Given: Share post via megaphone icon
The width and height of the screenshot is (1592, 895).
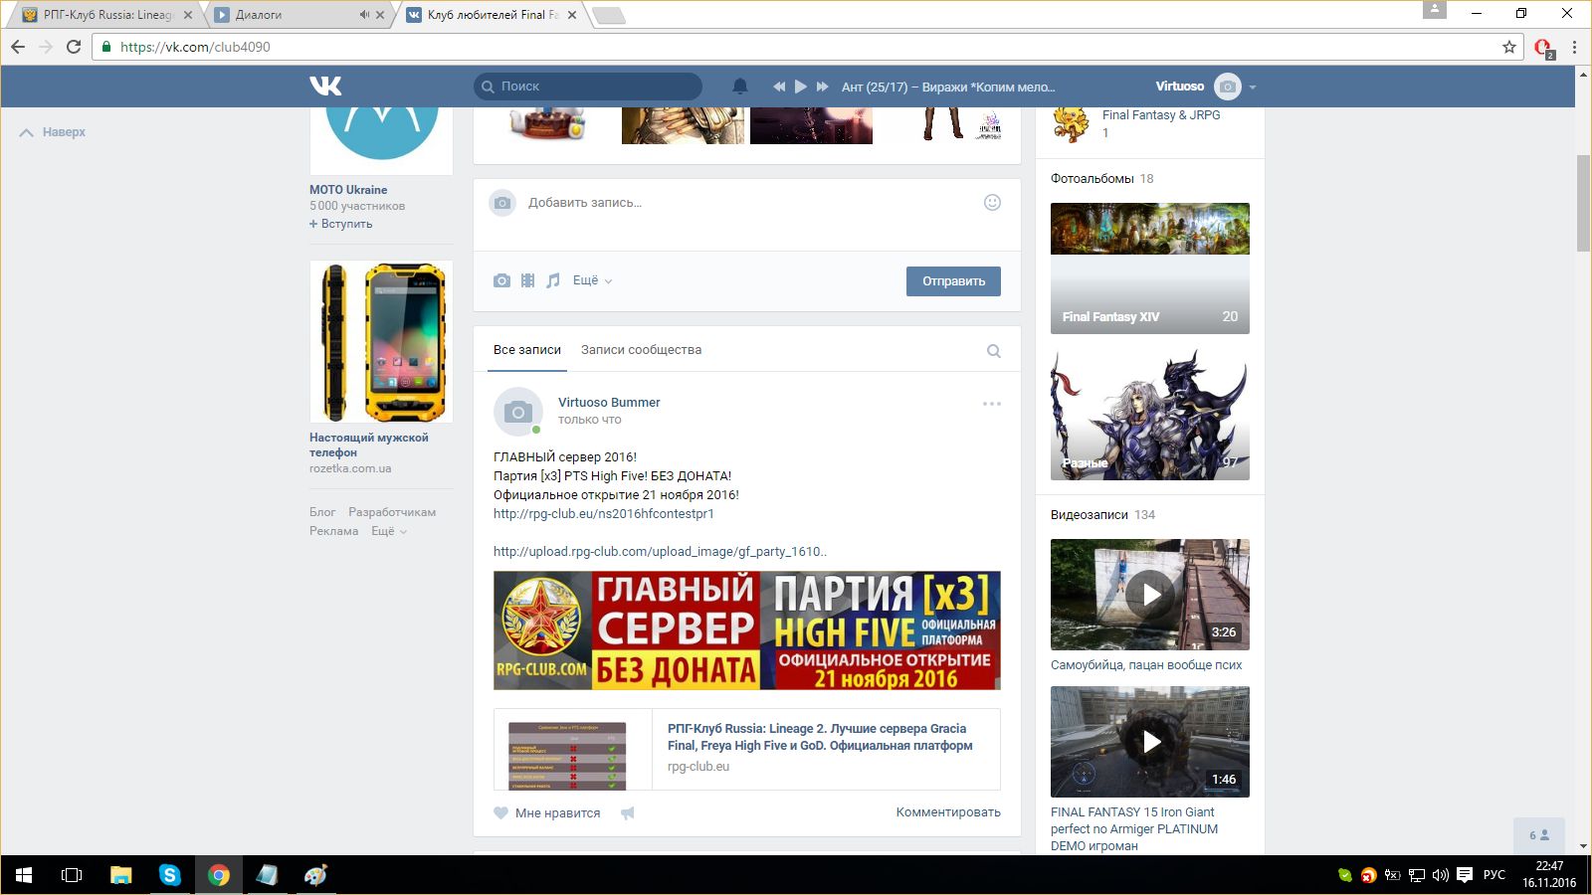Looking at the screenshot, I should point(627,812).
